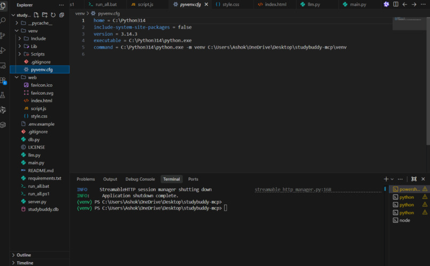Open run_all.ps1 in the Explorer
The image size is (430, 266).
39,194
